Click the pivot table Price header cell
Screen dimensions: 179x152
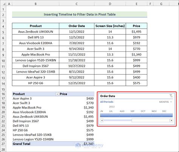click(77, 94)
